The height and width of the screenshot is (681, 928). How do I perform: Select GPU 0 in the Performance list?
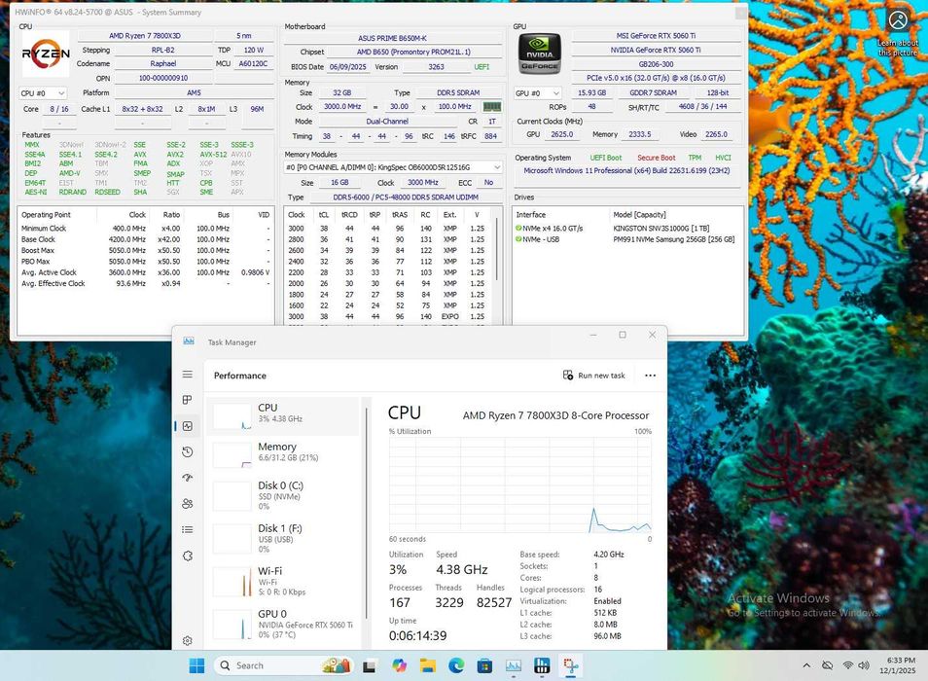tap(283, 624)
